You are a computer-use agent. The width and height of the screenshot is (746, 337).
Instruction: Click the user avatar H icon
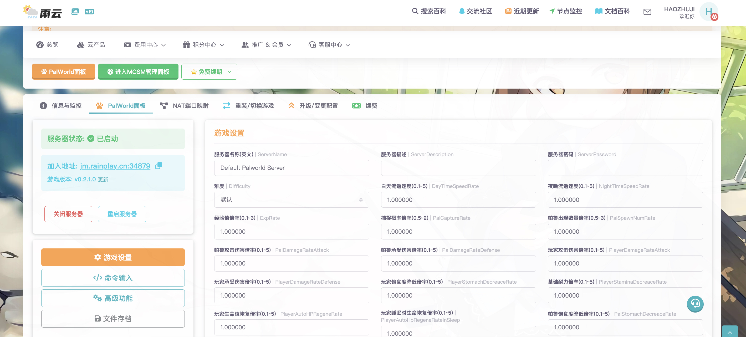709,12
